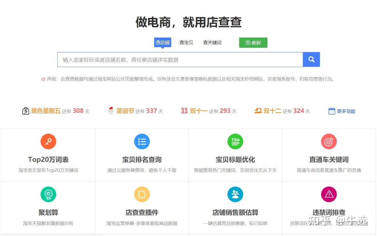Open the Top20万词表 title
The image size is (377, 236).
point(48,160)
